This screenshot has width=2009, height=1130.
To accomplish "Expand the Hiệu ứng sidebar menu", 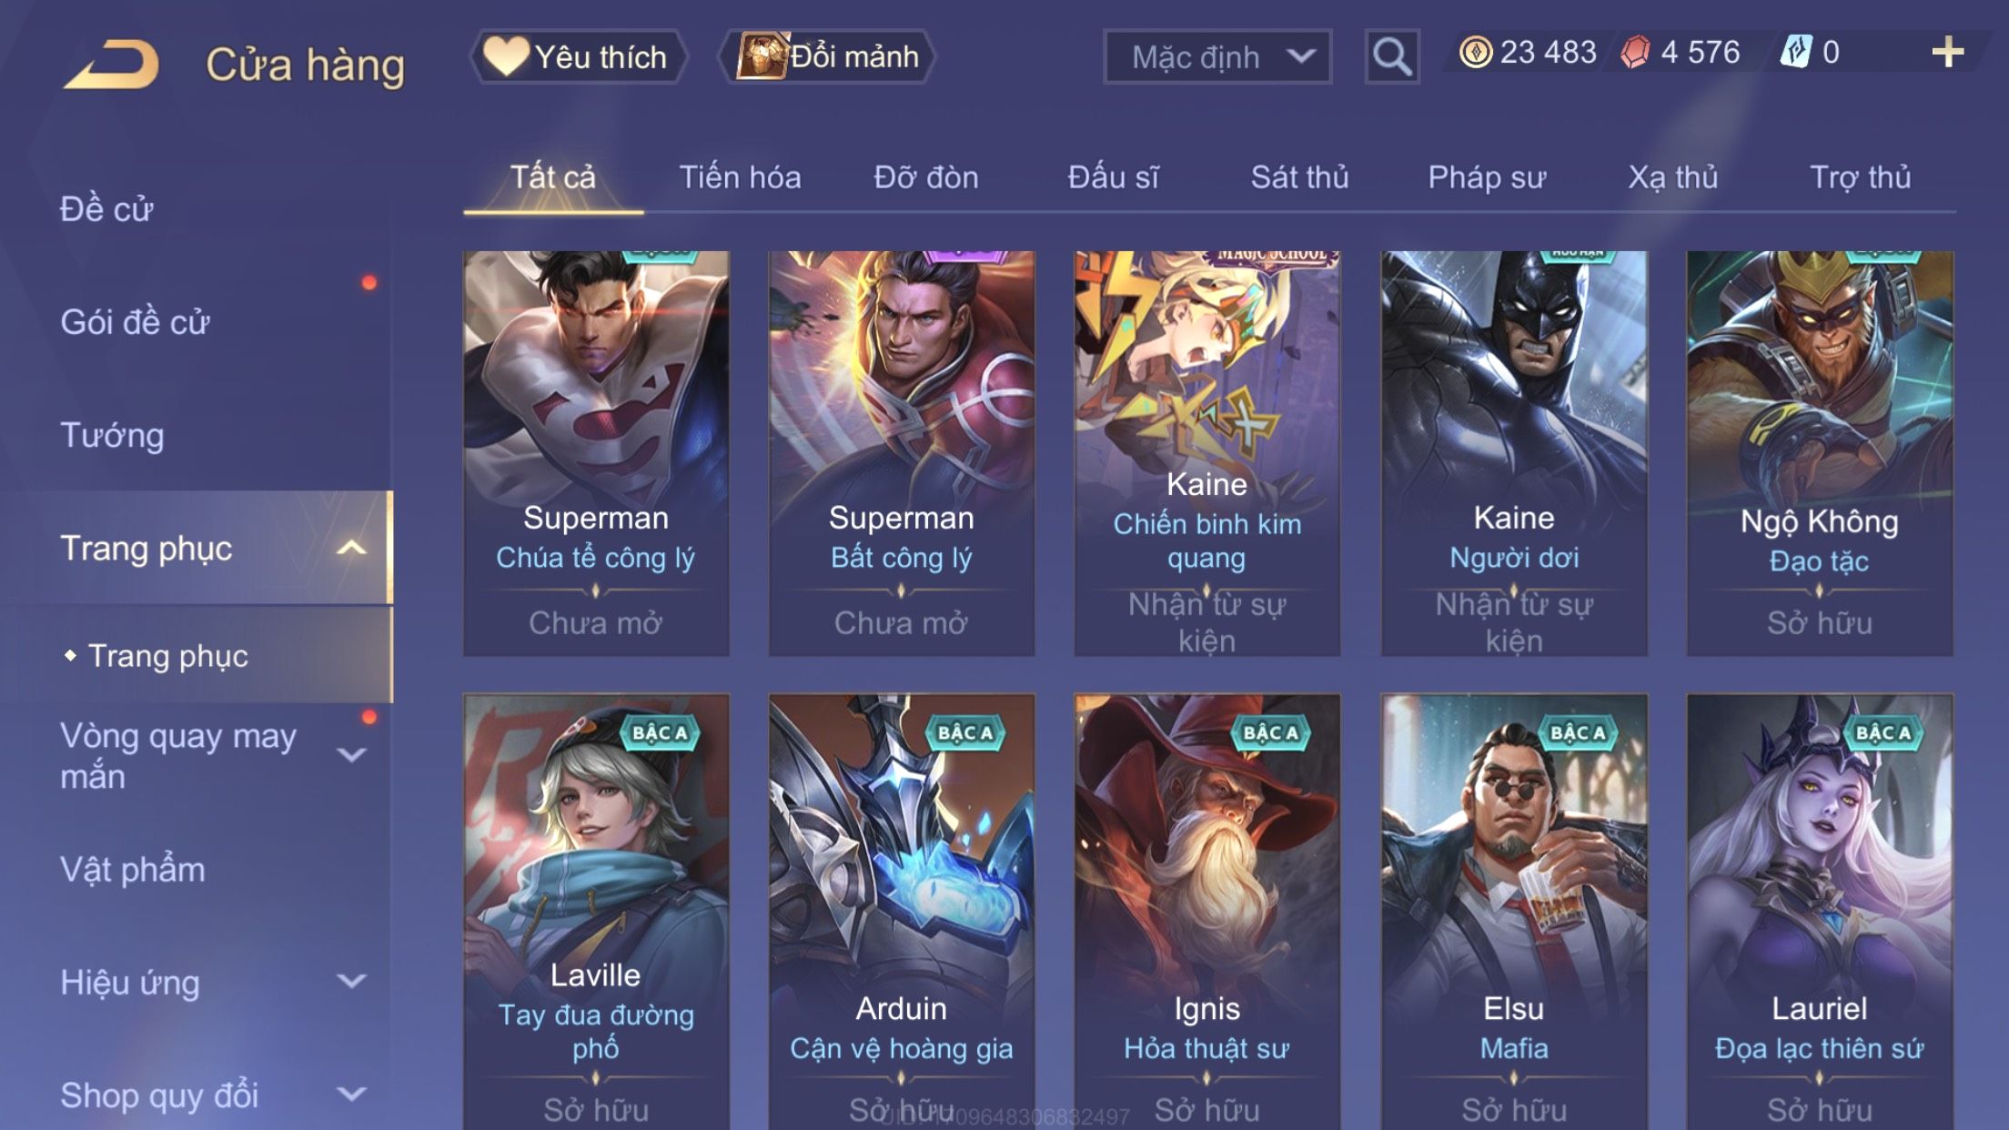I will point(351,981).
